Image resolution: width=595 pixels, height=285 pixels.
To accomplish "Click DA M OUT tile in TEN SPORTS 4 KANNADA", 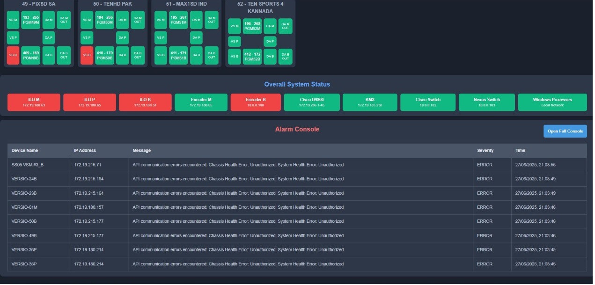I will (x=285, y=26).
